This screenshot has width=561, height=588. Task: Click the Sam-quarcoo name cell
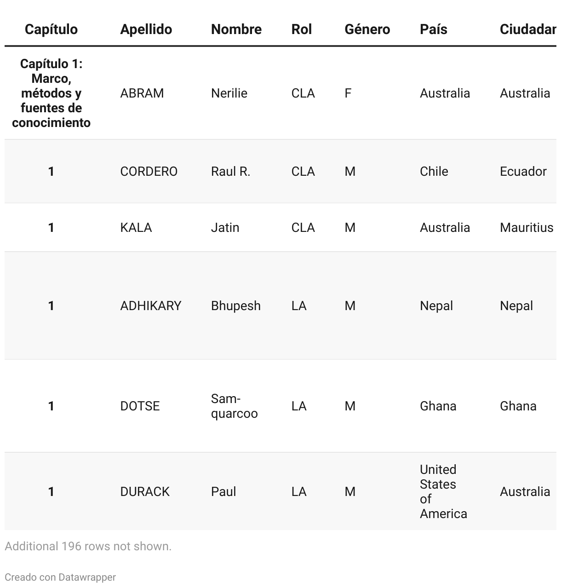tap(234, 406)
